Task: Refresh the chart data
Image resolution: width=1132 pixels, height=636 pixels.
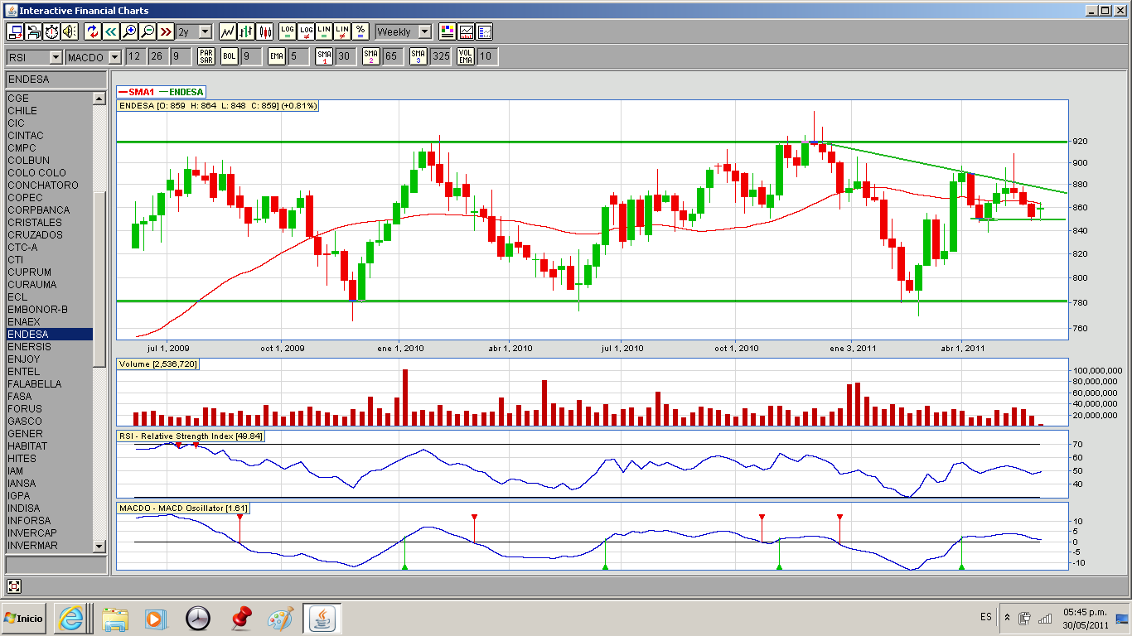Action: point(93,31)
